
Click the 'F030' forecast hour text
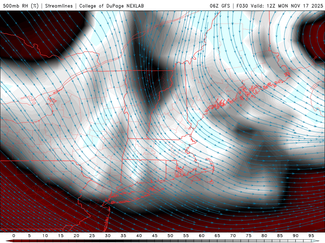(242, 6)
